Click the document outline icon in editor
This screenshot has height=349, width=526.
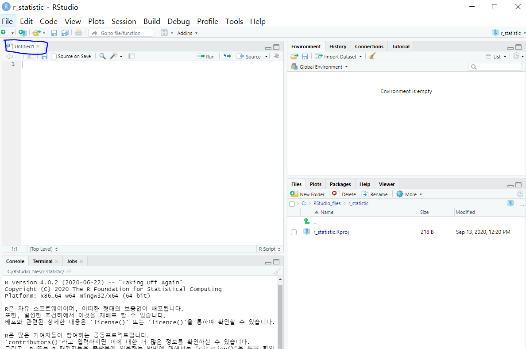(276, 56)
